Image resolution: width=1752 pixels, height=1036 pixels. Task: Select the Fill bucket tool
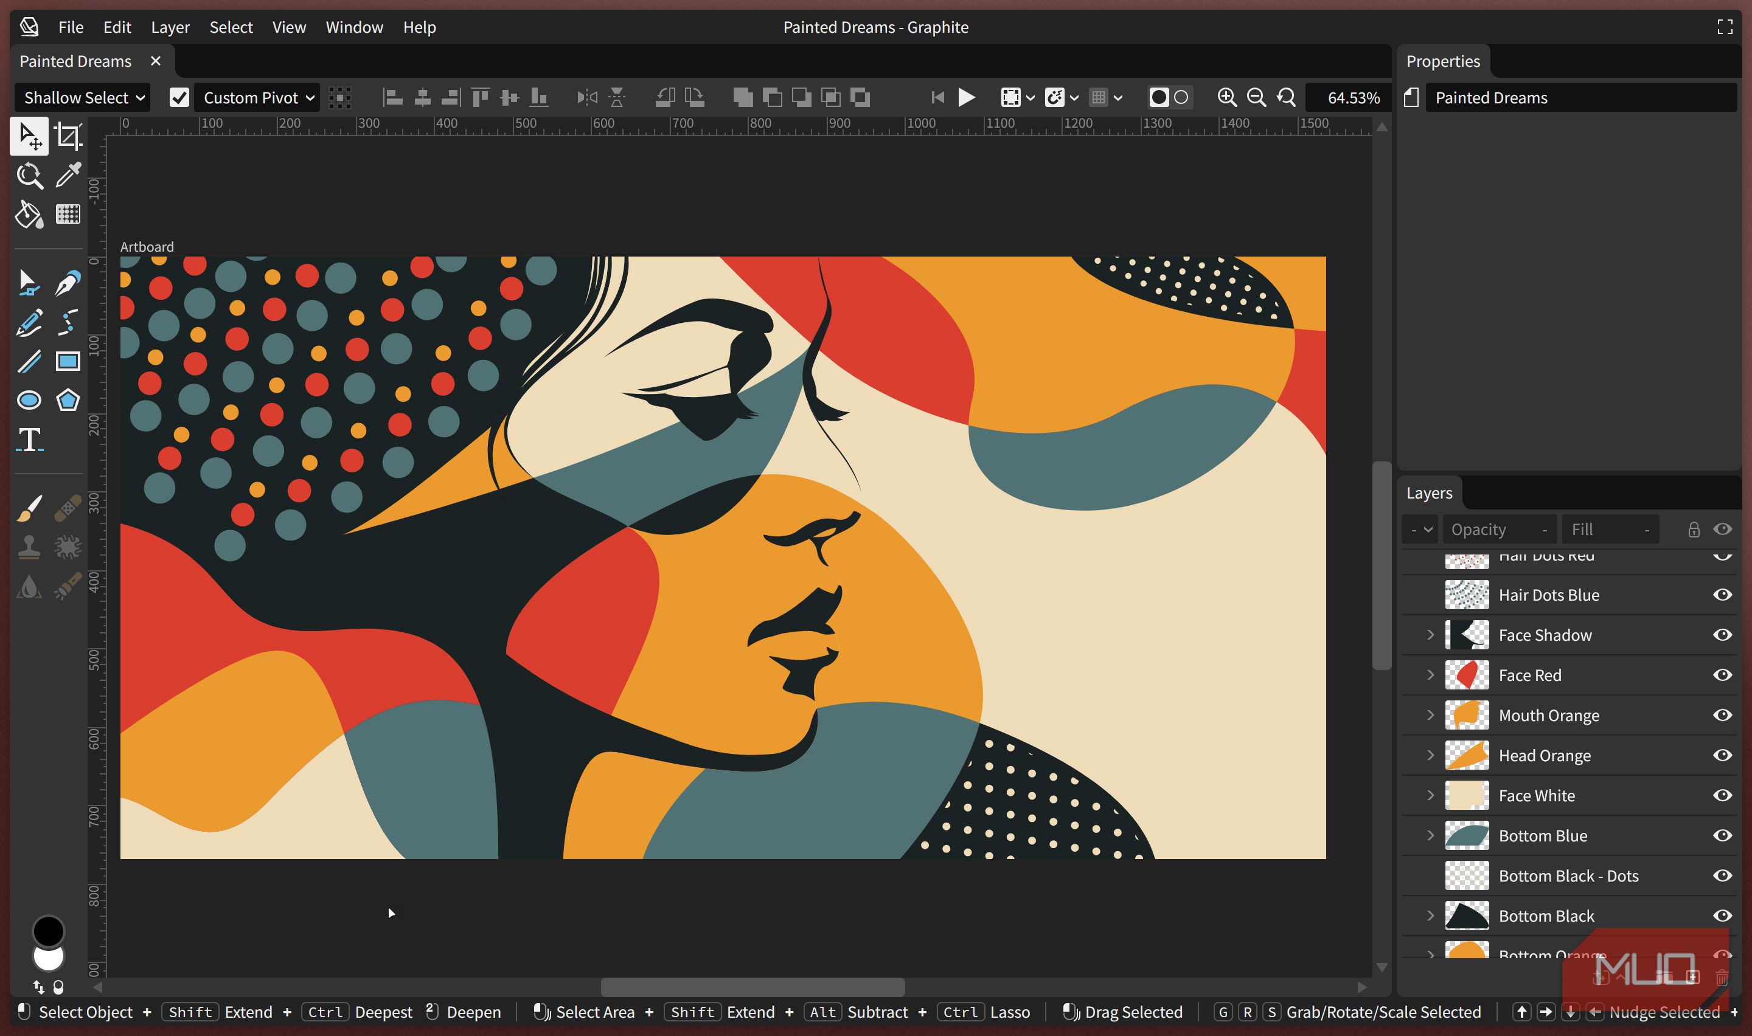tap(29, 215)
